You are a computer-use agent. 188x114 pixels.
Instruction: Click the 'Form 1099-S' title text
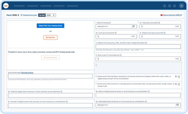(13, 15)
